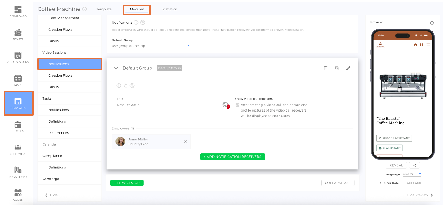Viewport: 444px width, 205px height.
Task: Collapse the Default Group panel chevron
Action: [x=116, y=68]
